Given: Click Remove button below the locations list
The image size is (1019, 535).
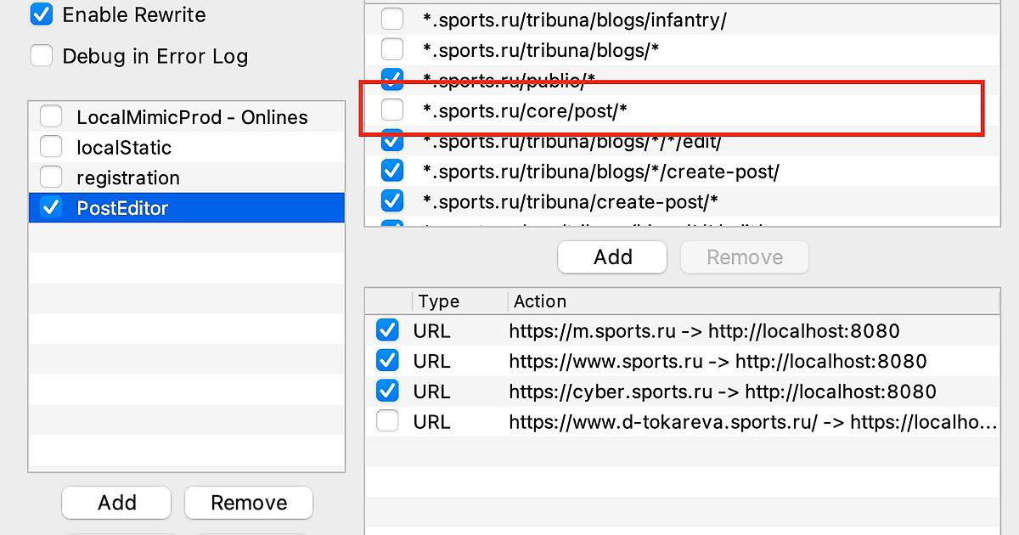Looking at the screenshot, I should coord(744,257).
